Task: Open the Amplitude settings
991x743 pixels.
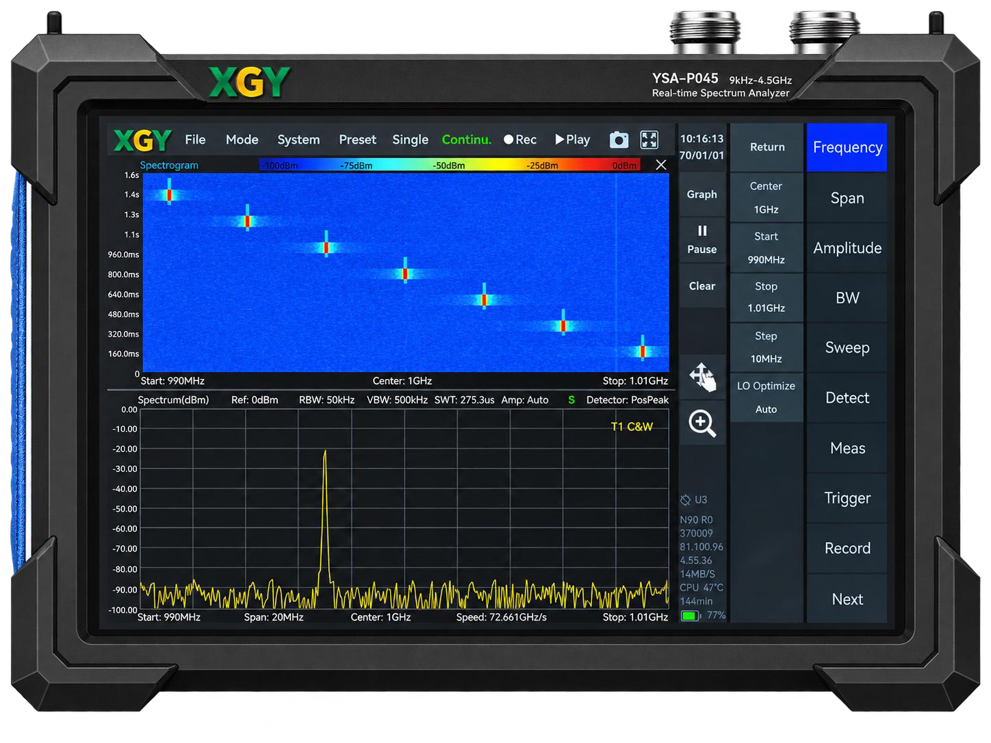Action: (847, 248)
